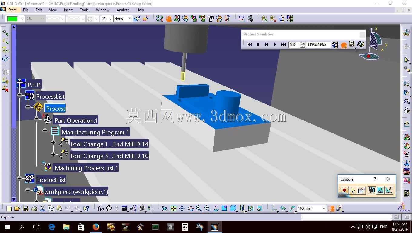
Task: Click the Print icon in bottom toolbar
Action: [34, 208]
